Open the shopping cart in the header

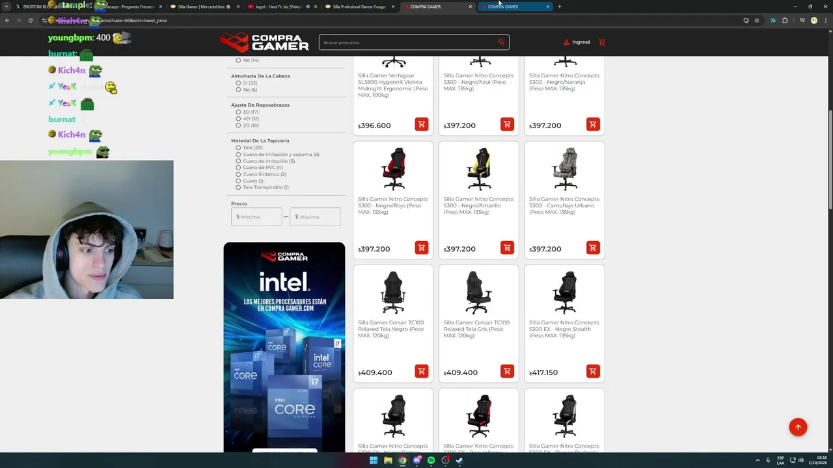pyautogui.click(x=602, y=42)
